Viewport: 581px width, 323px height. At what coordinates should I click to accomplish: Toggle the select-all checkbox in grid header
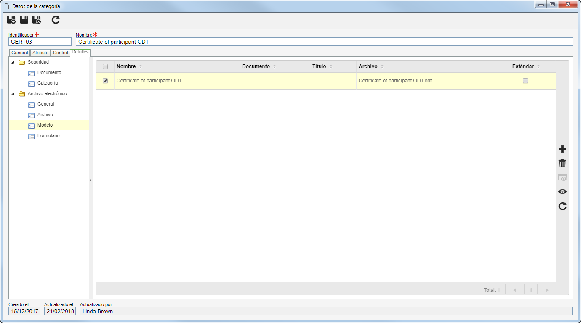pos(105,66)
